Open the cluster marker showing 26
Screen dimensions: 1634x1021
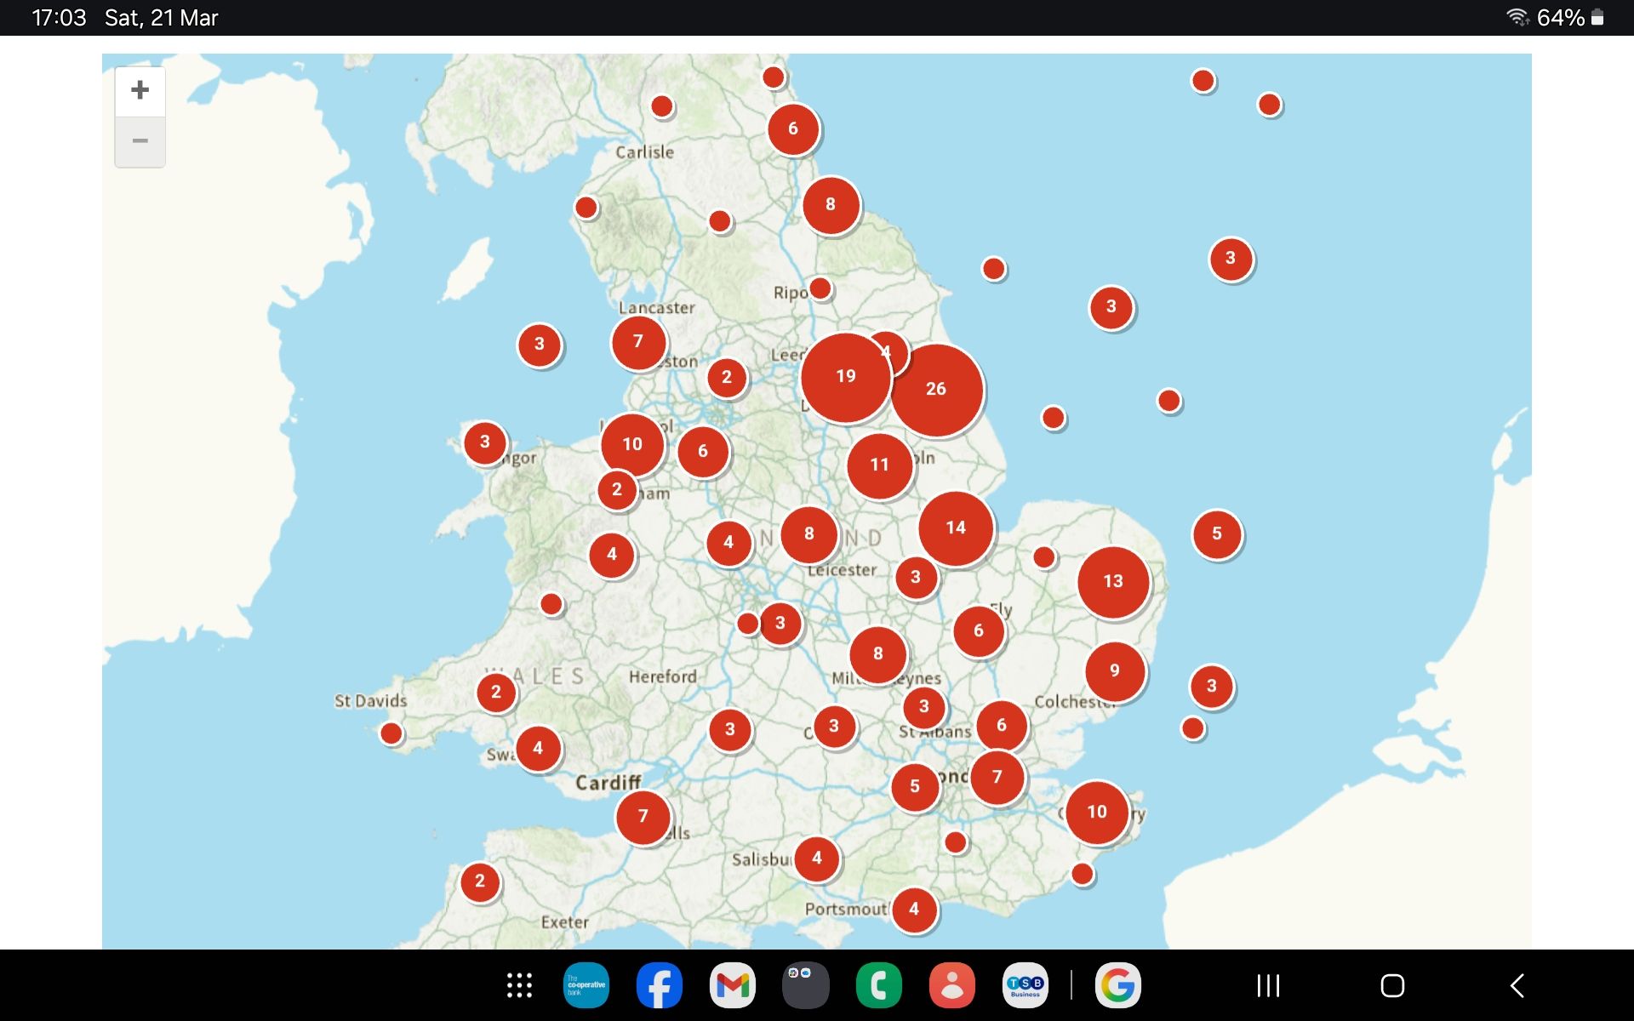(936, 390)
